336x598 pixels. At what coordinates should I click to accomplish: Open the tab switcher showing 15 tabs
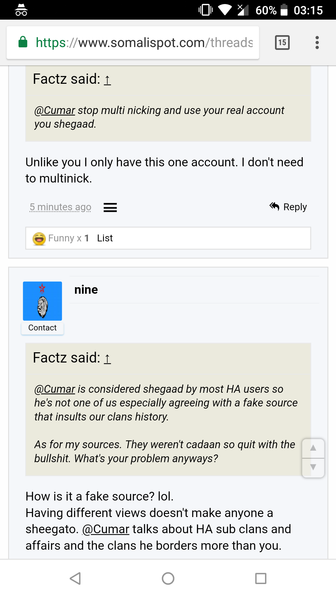(x=282, y=43)
